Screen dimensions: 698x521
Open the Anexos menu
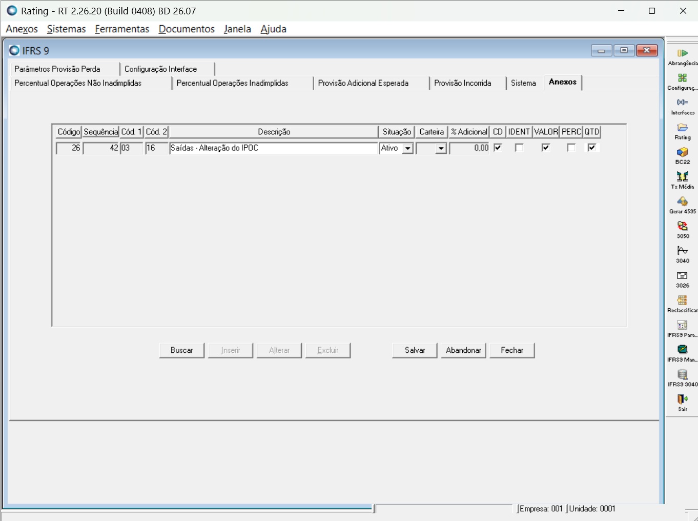point(22,29)
